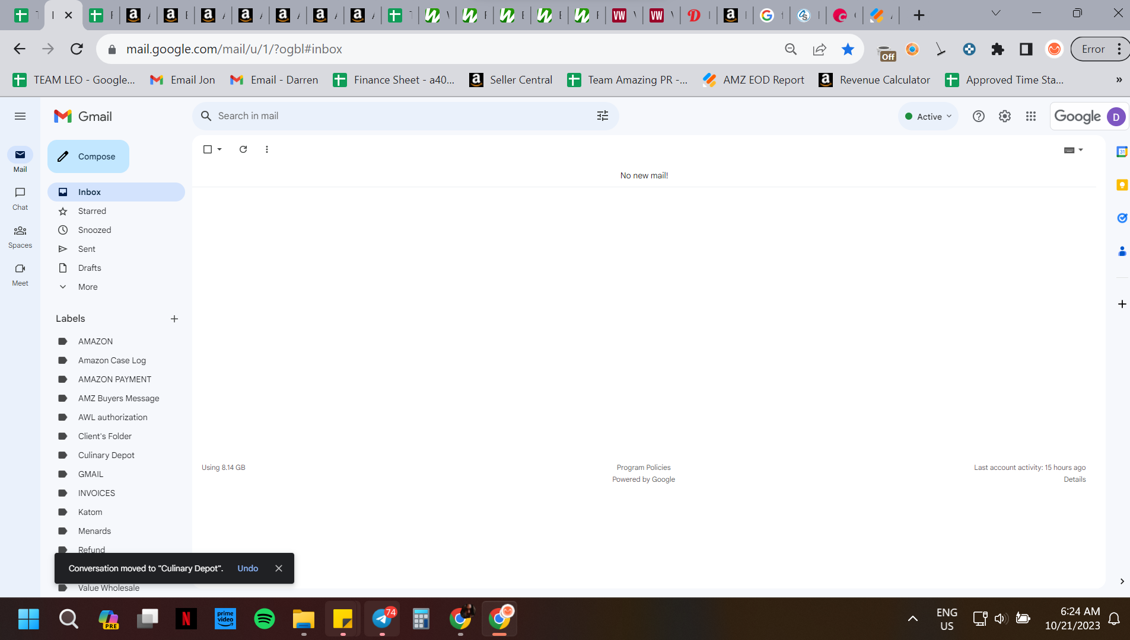1130x640 pixels.
Task: Open the Chrome tab search chevron
Action: [996, 13]
